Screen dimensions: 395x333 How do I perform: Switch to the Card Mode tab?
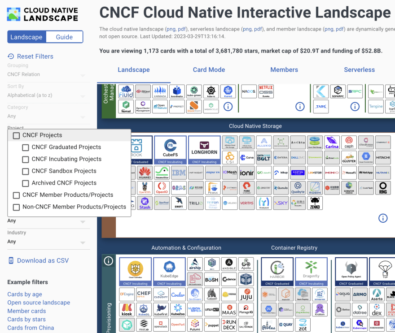(209, 70)
